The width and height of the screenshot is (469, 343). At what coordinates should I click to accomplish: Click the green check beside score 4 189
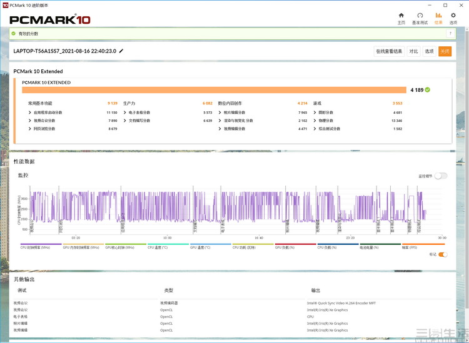point(428,89)
